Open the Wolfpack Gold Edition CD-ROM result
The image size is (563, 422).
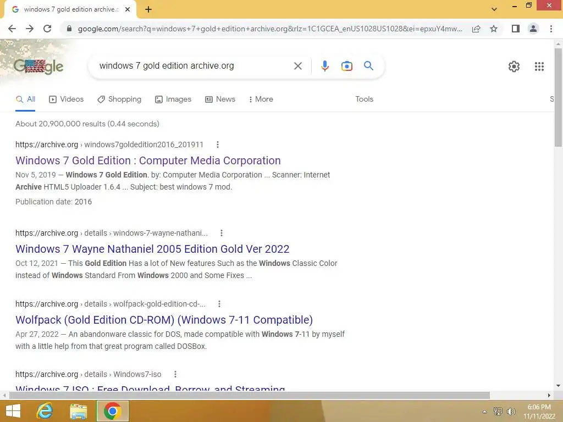pos(164,320)
